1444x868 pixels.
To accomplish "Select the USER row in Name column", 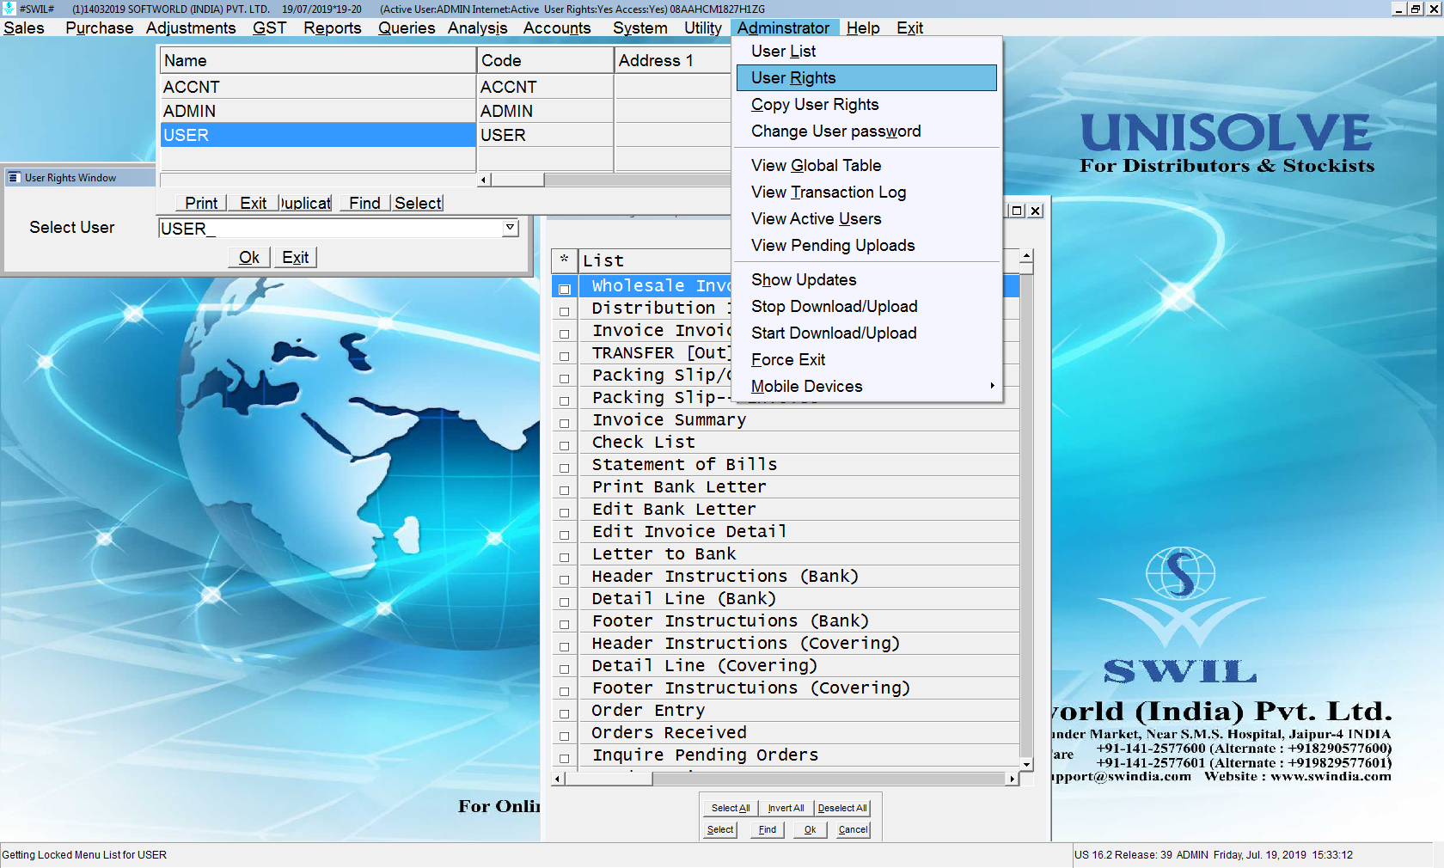I will pos(318,135).
